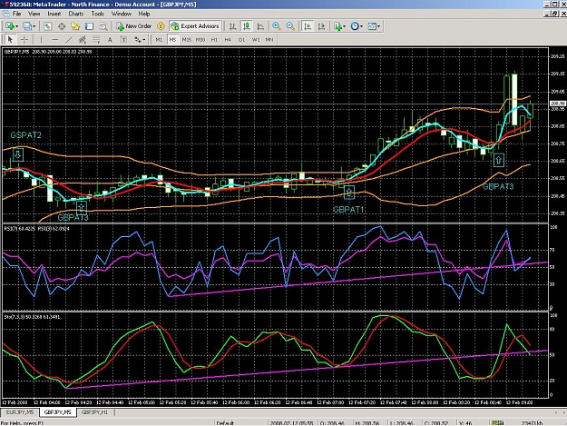
Task: Select the Vertical Line drawing tool
Action: [41, 39]
